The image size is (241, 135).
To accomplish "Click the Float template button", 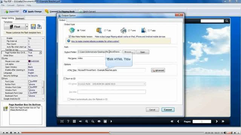I will pos(15,27).
